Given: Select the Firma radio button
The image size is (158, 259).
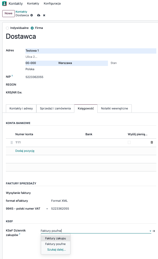Looking at the screenshot, I should 32,28.
